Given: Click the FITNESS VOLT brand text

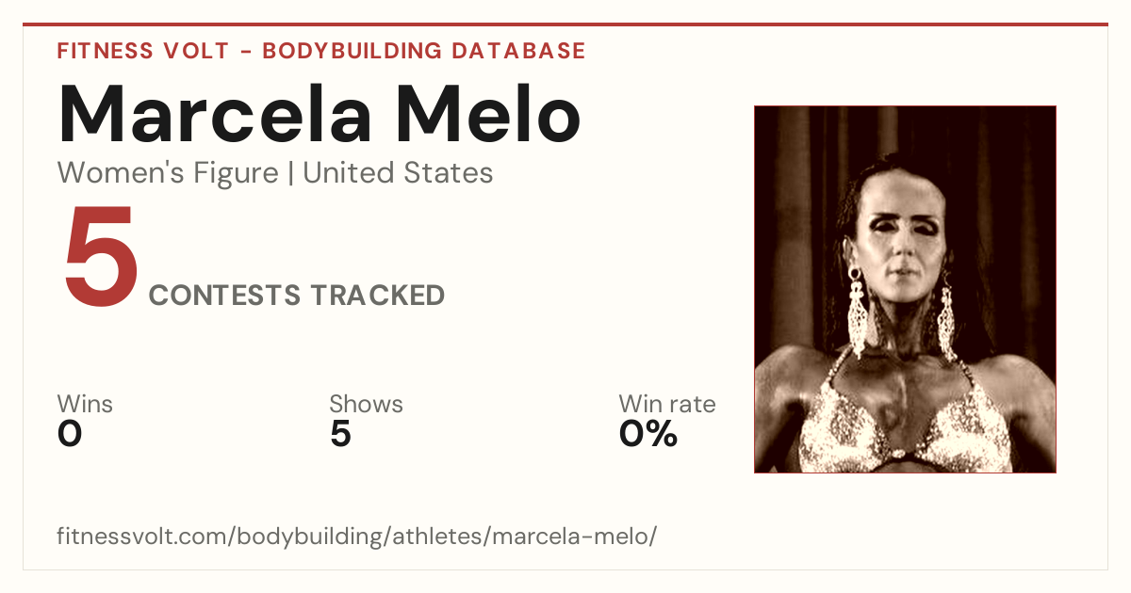Looking at the screenshot, I should coord(142,51).
